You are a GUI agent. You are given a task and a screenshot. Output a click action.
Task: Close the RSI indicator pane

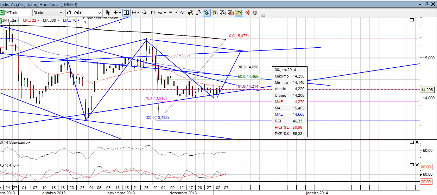[x=417, y=142]
